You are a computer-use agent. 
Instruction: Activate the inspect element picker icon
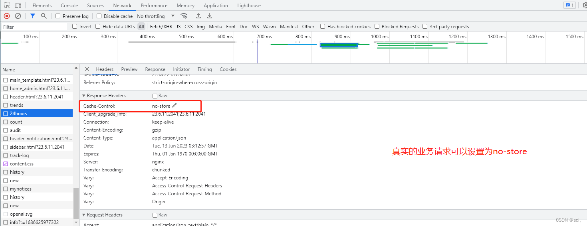click(7, 5)
